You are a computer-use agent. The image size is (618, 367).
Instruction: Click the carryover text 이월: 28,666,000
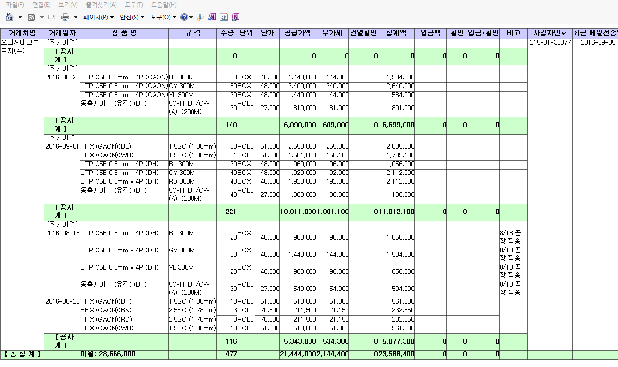(108, 354)
